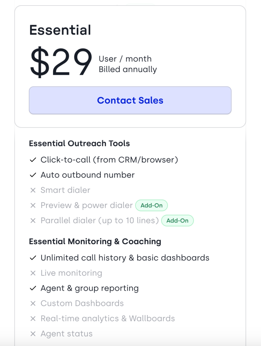Toggle the Live monitoring feature indicator
The width and height of the screenshot is (261, 346).
[33, 273]
